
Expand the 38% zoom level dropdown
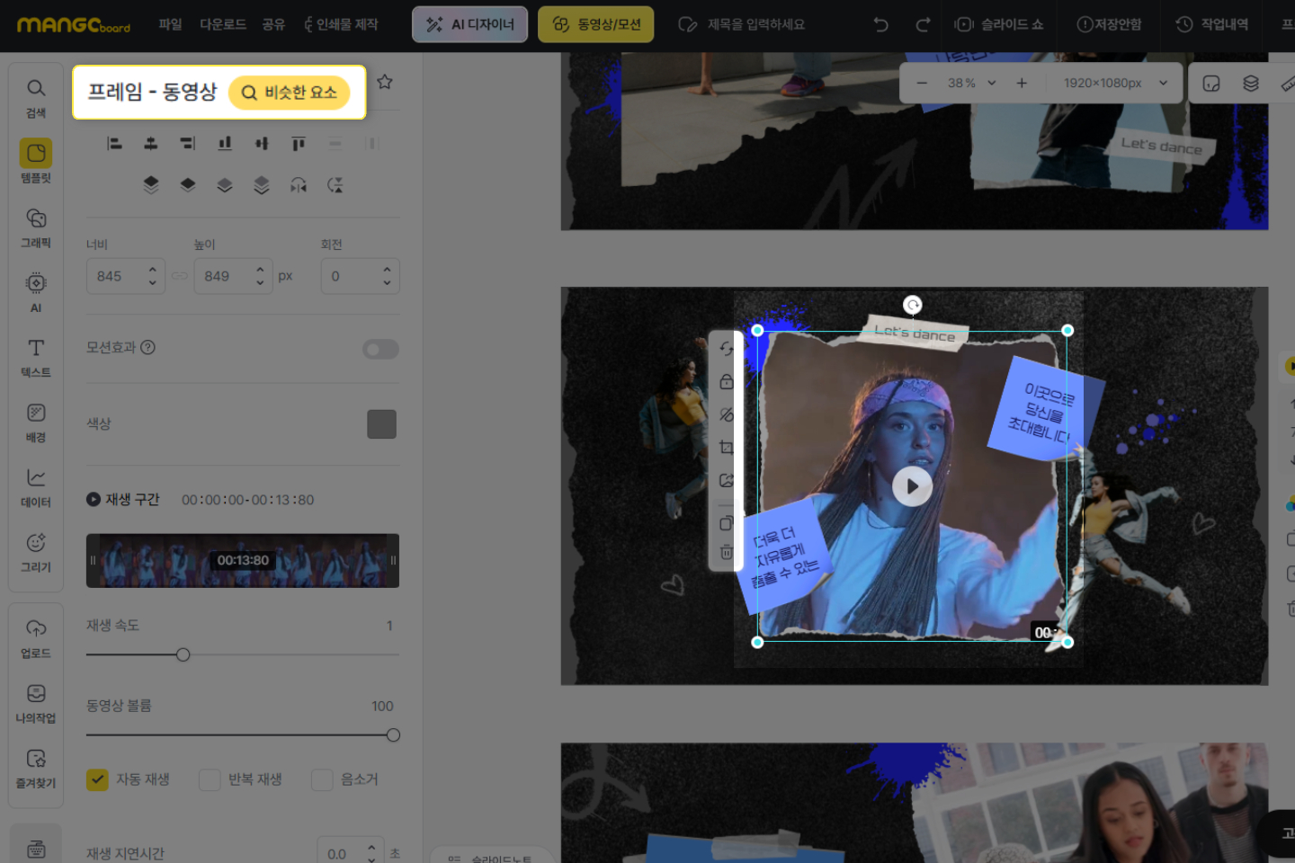point(991,83)
